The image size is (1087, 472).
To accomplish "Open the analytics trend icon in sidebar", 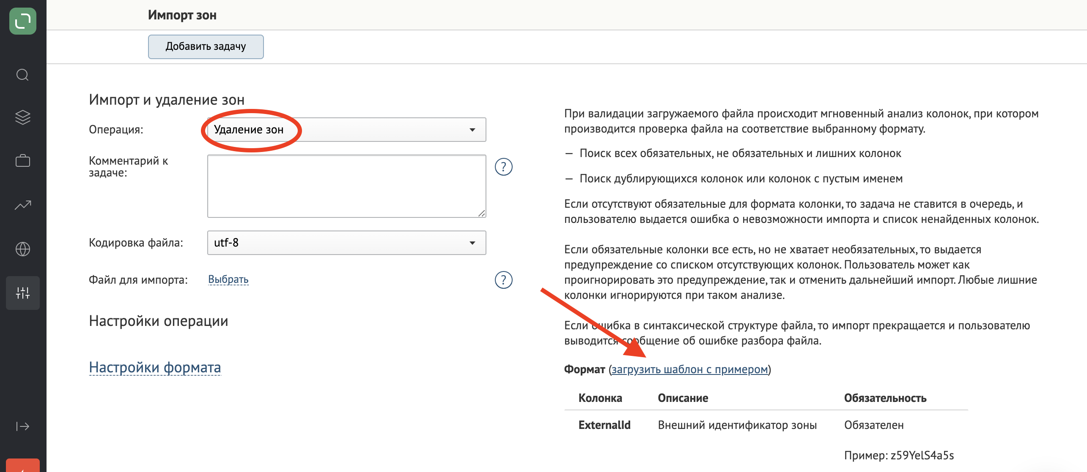I will [x=23, y=205].
